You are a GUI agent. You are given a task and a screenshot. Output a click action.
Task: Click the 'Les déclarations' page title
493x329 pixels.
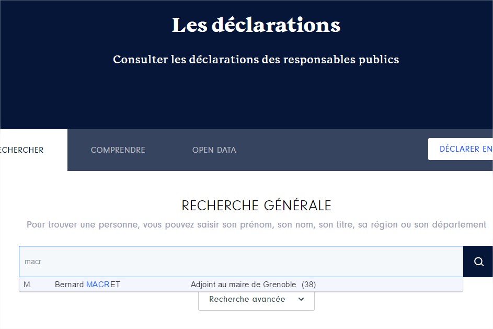tap(256, 25)
